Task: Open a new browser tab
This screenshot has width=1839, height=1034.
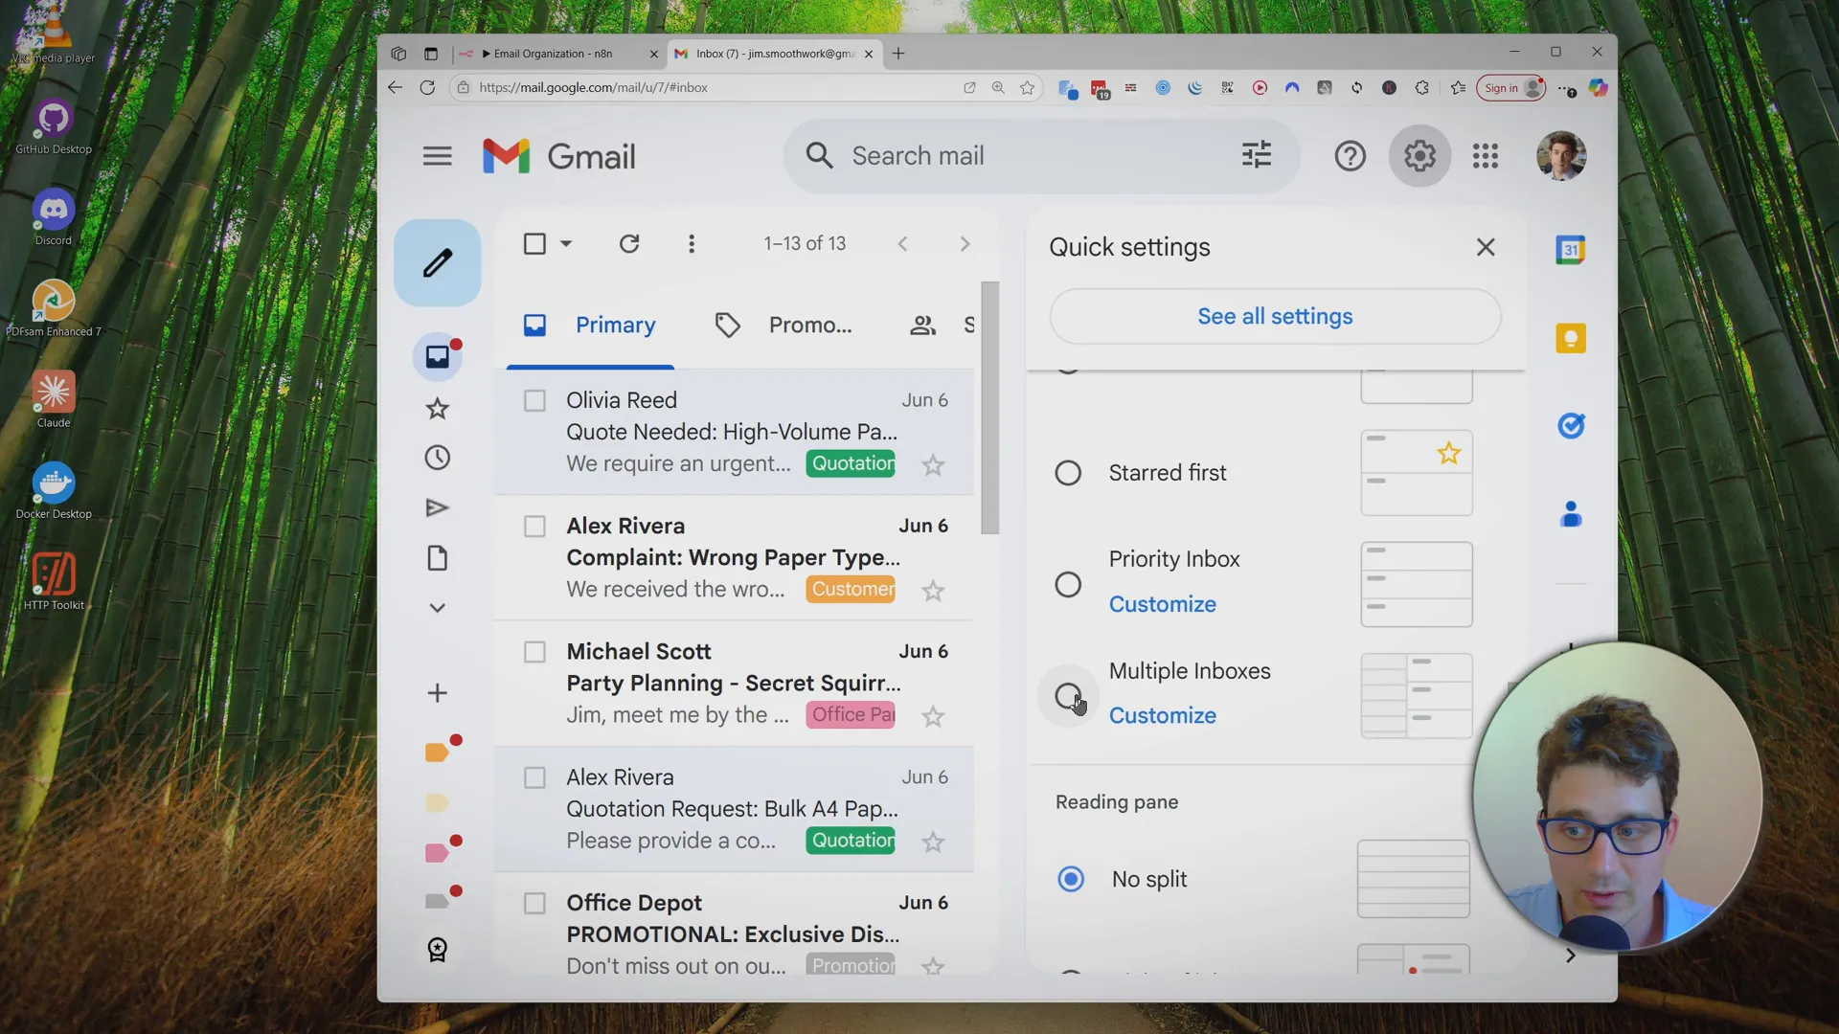Action: (898, 54)
